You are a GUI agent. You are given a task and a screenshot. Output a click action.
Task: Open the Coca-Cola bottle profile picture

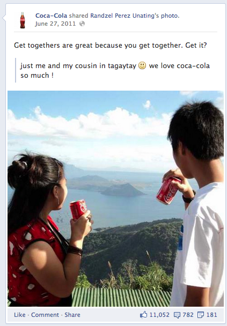coord(23,20)
